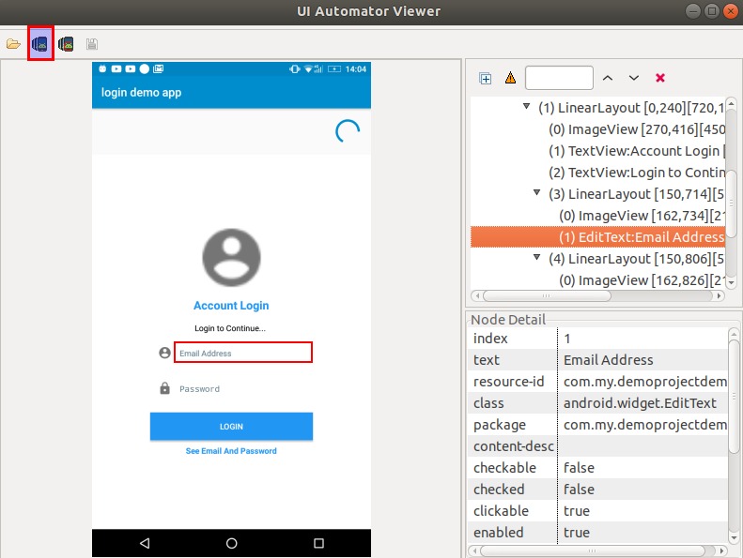This screenshot has height=558, width=743.
Task: Click hierarchy tree horizontal scrollbar thumb
Action: point(548,295)
